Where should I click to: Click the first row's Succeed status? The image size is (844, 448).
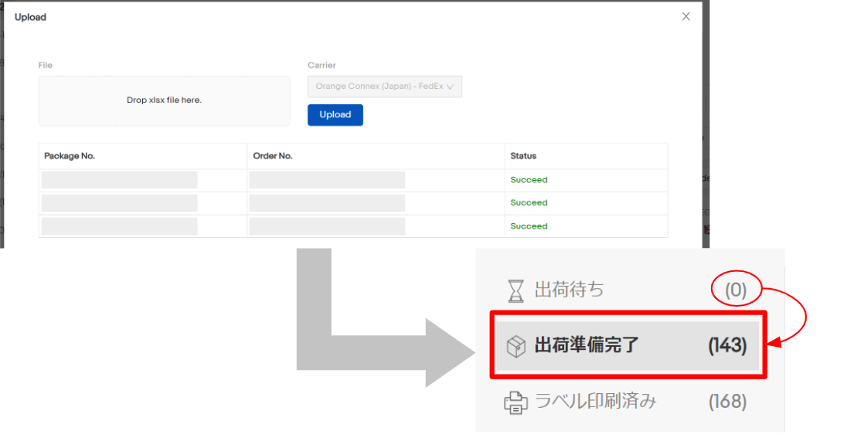click(x=529, y=180)
